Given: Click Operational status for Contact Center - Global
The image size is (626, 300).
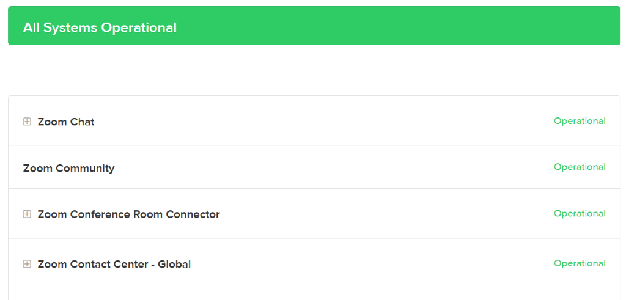Looking at the screenshot, I should [x=580, y=263].
